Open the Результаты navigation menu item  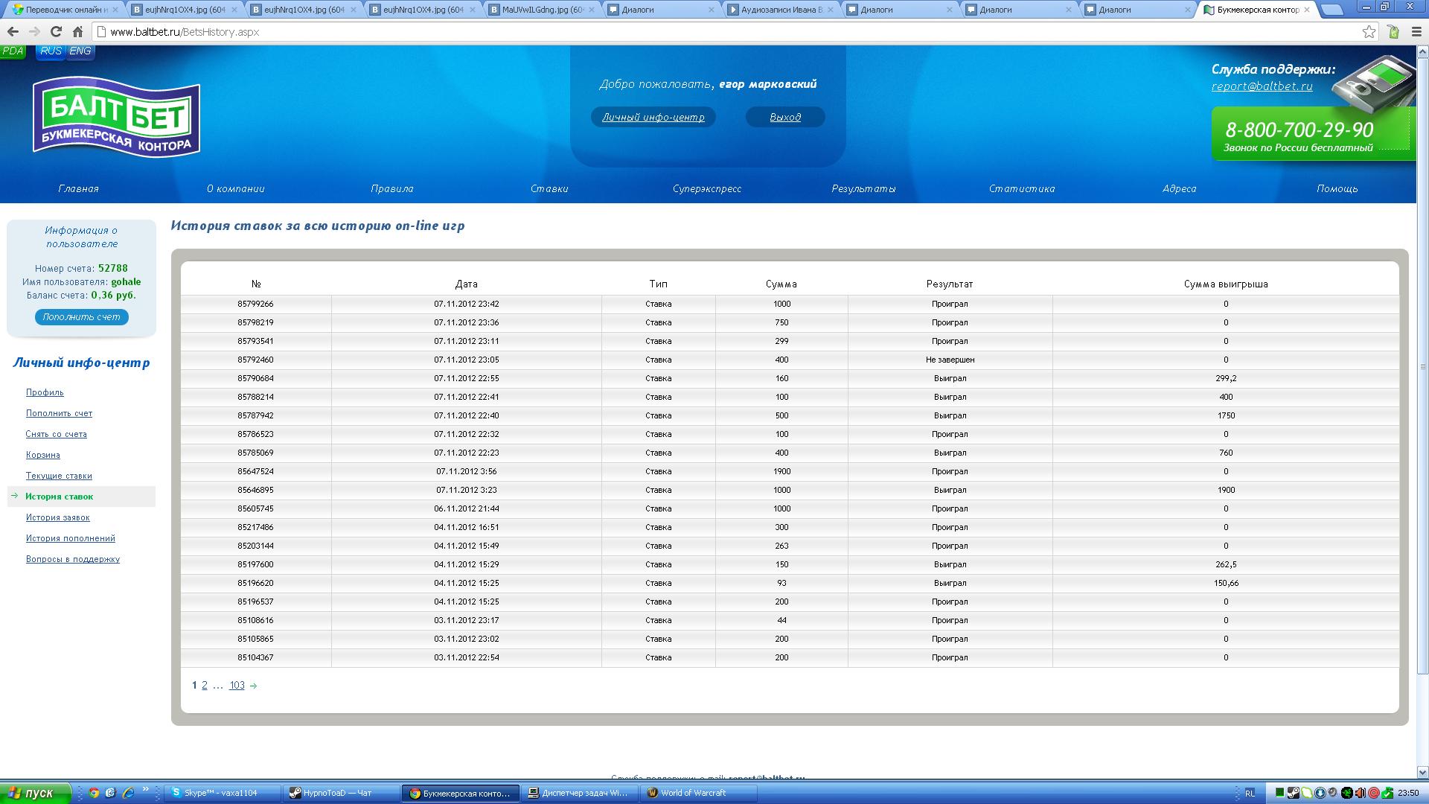point(863,189)
